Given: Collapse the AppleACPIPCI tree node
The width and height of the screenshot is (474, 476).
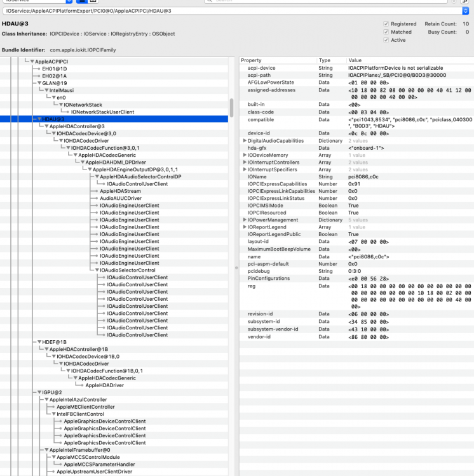Looking at the screenshot, I should [x=32, y=62].
